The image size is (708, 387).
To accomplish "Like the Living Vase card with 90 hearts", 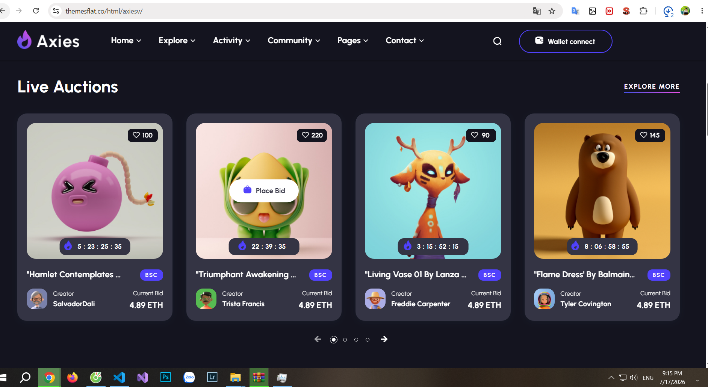I will pos(481,135).
